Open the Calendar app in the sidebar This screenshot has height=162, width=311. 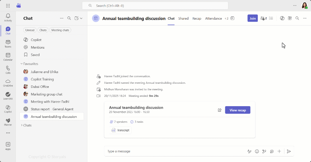8,57
